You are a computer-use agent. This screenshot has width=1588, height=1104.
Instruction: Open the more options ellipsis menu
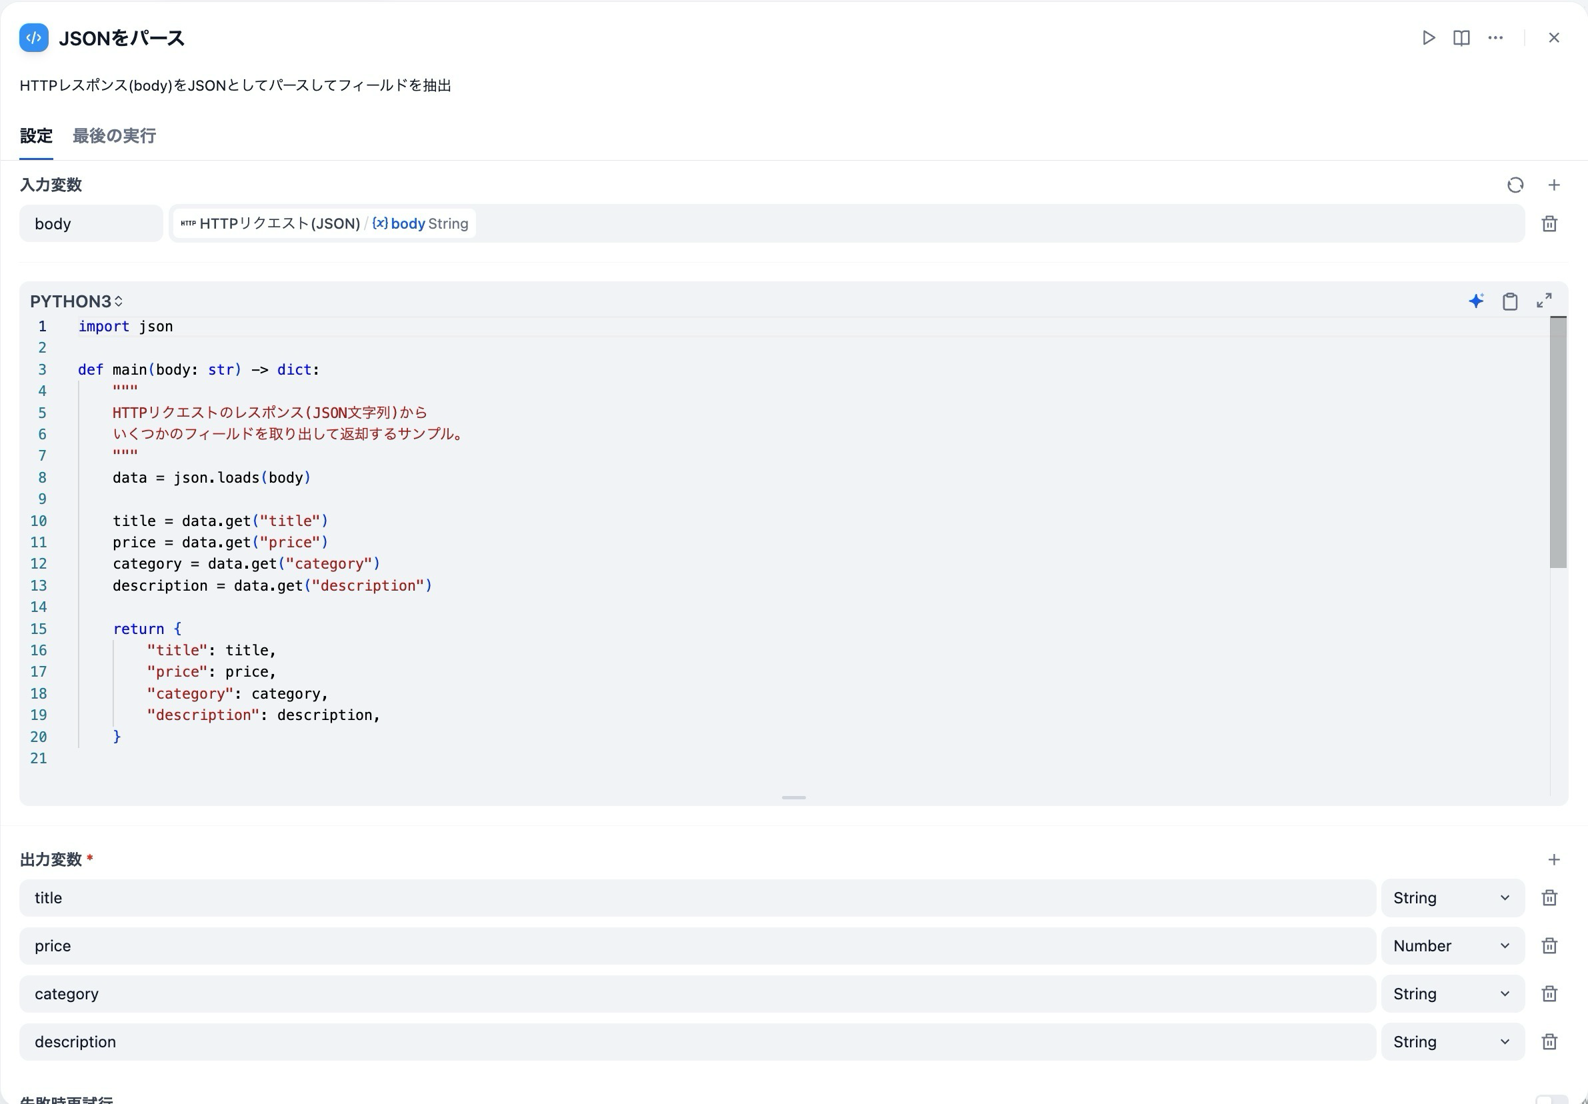click(1495, 38)
